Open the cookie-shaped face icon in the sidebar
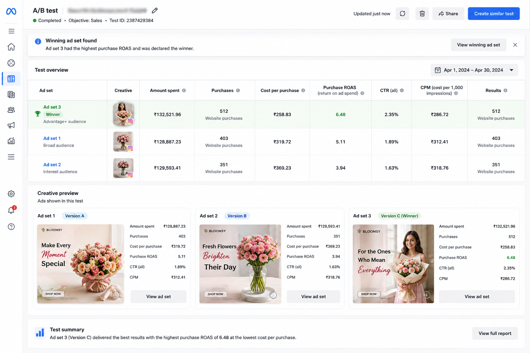Image resolution: width=530 pixels, height=353 pixels. (11, 63)
